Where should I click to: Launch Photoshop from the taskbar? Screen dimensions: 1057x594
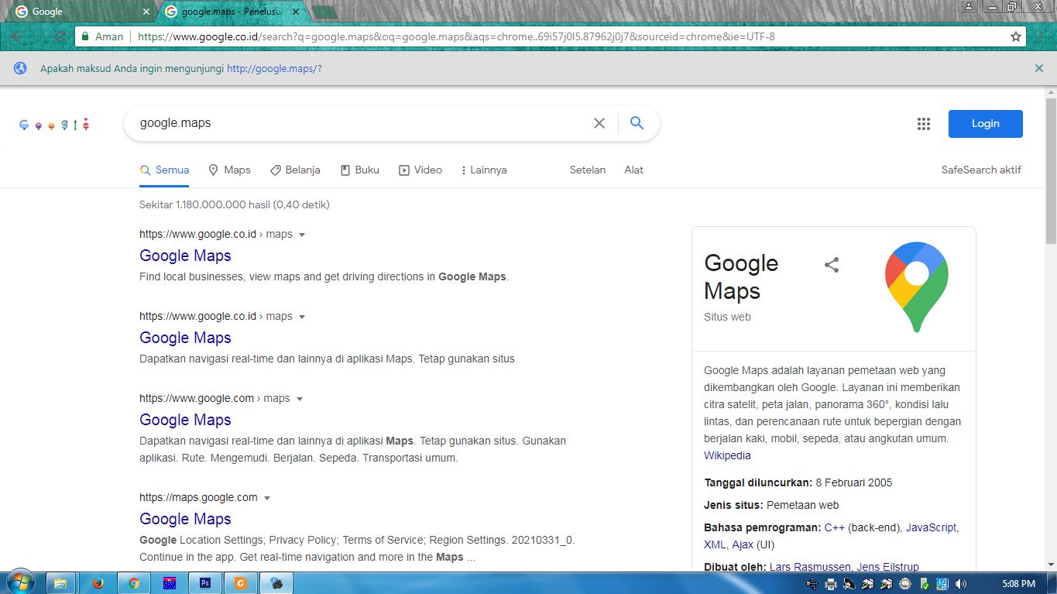(x=205, y=582)
